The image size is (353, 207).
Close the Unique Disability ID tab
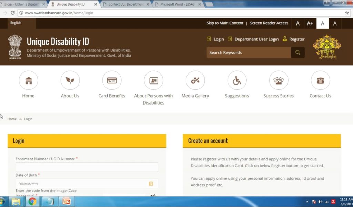(x=95, y=4)
